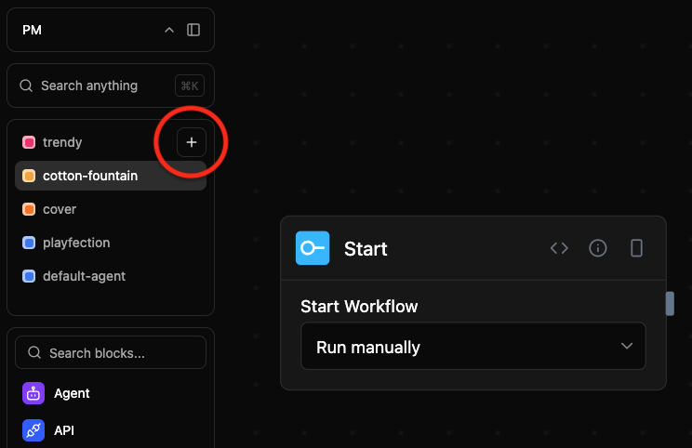Click the pink trendy color swatch
692x448 pixels.
[x=29, y=142]
